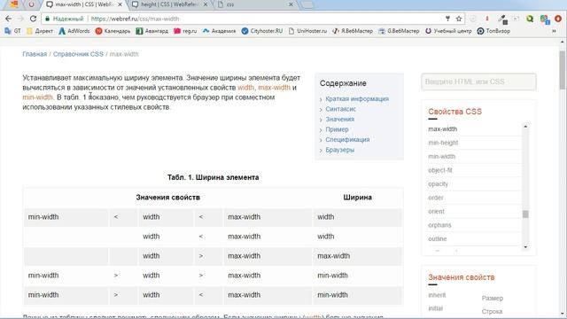
Task: Open the Я.ВебМастер bookmark
Action: tap(353, 31)
